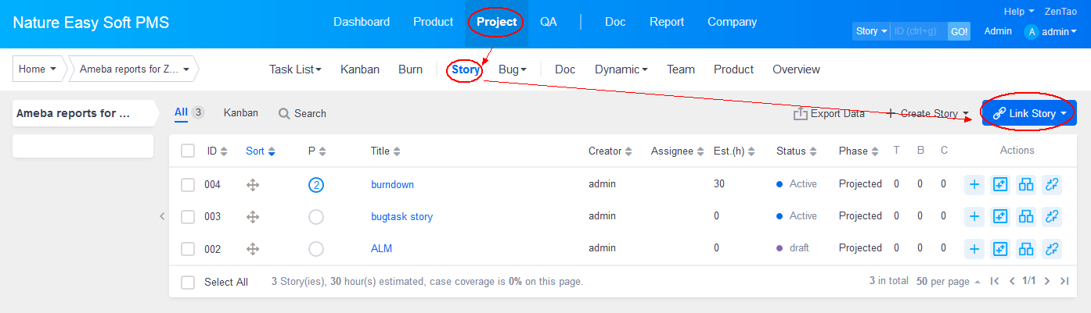Expand the Task List dropdown menu
Screen dimensions: 1091x313
pos(295,69)
